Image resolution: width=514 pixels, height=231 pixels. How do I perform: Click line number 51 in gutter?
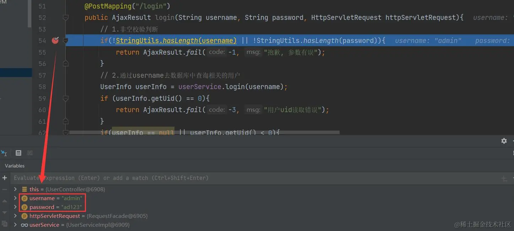pyautogui.click(x=42, y=6)
